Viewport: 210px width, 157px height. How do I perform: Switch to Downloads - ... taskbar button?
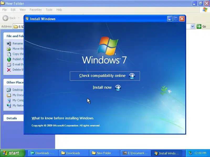click(x=43, y=153)
